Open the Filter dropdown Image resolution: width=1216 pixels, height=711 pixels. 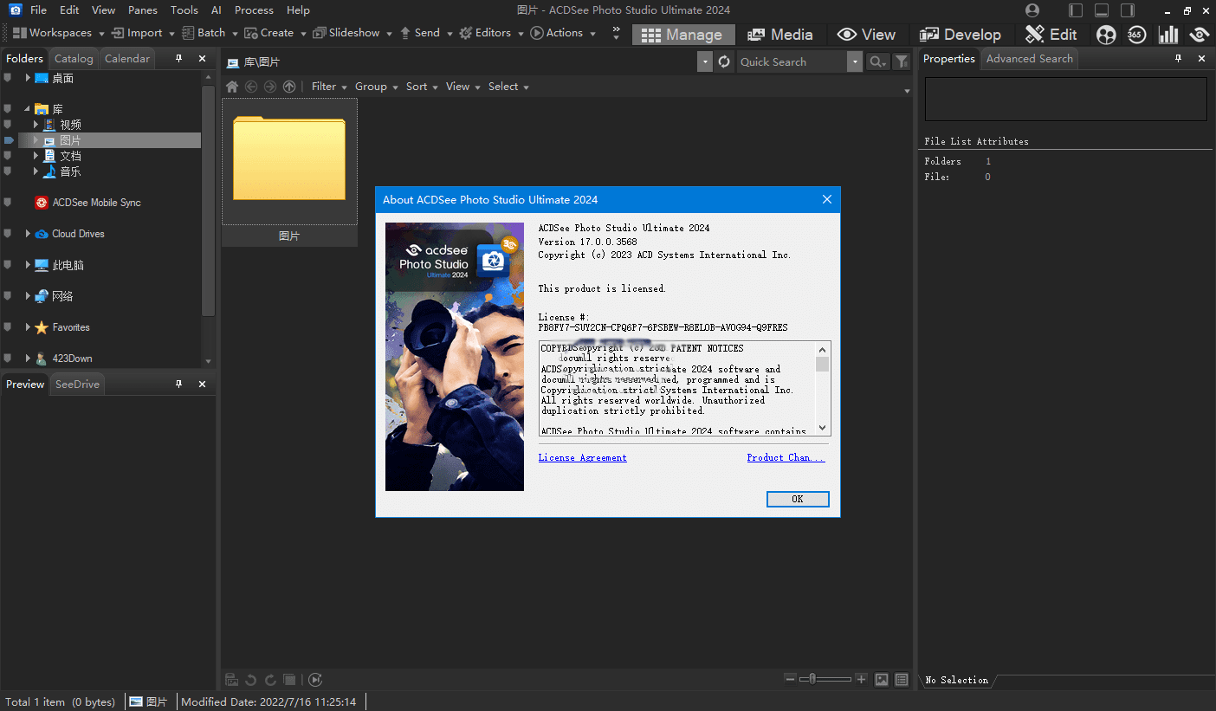tap(325, 86)
